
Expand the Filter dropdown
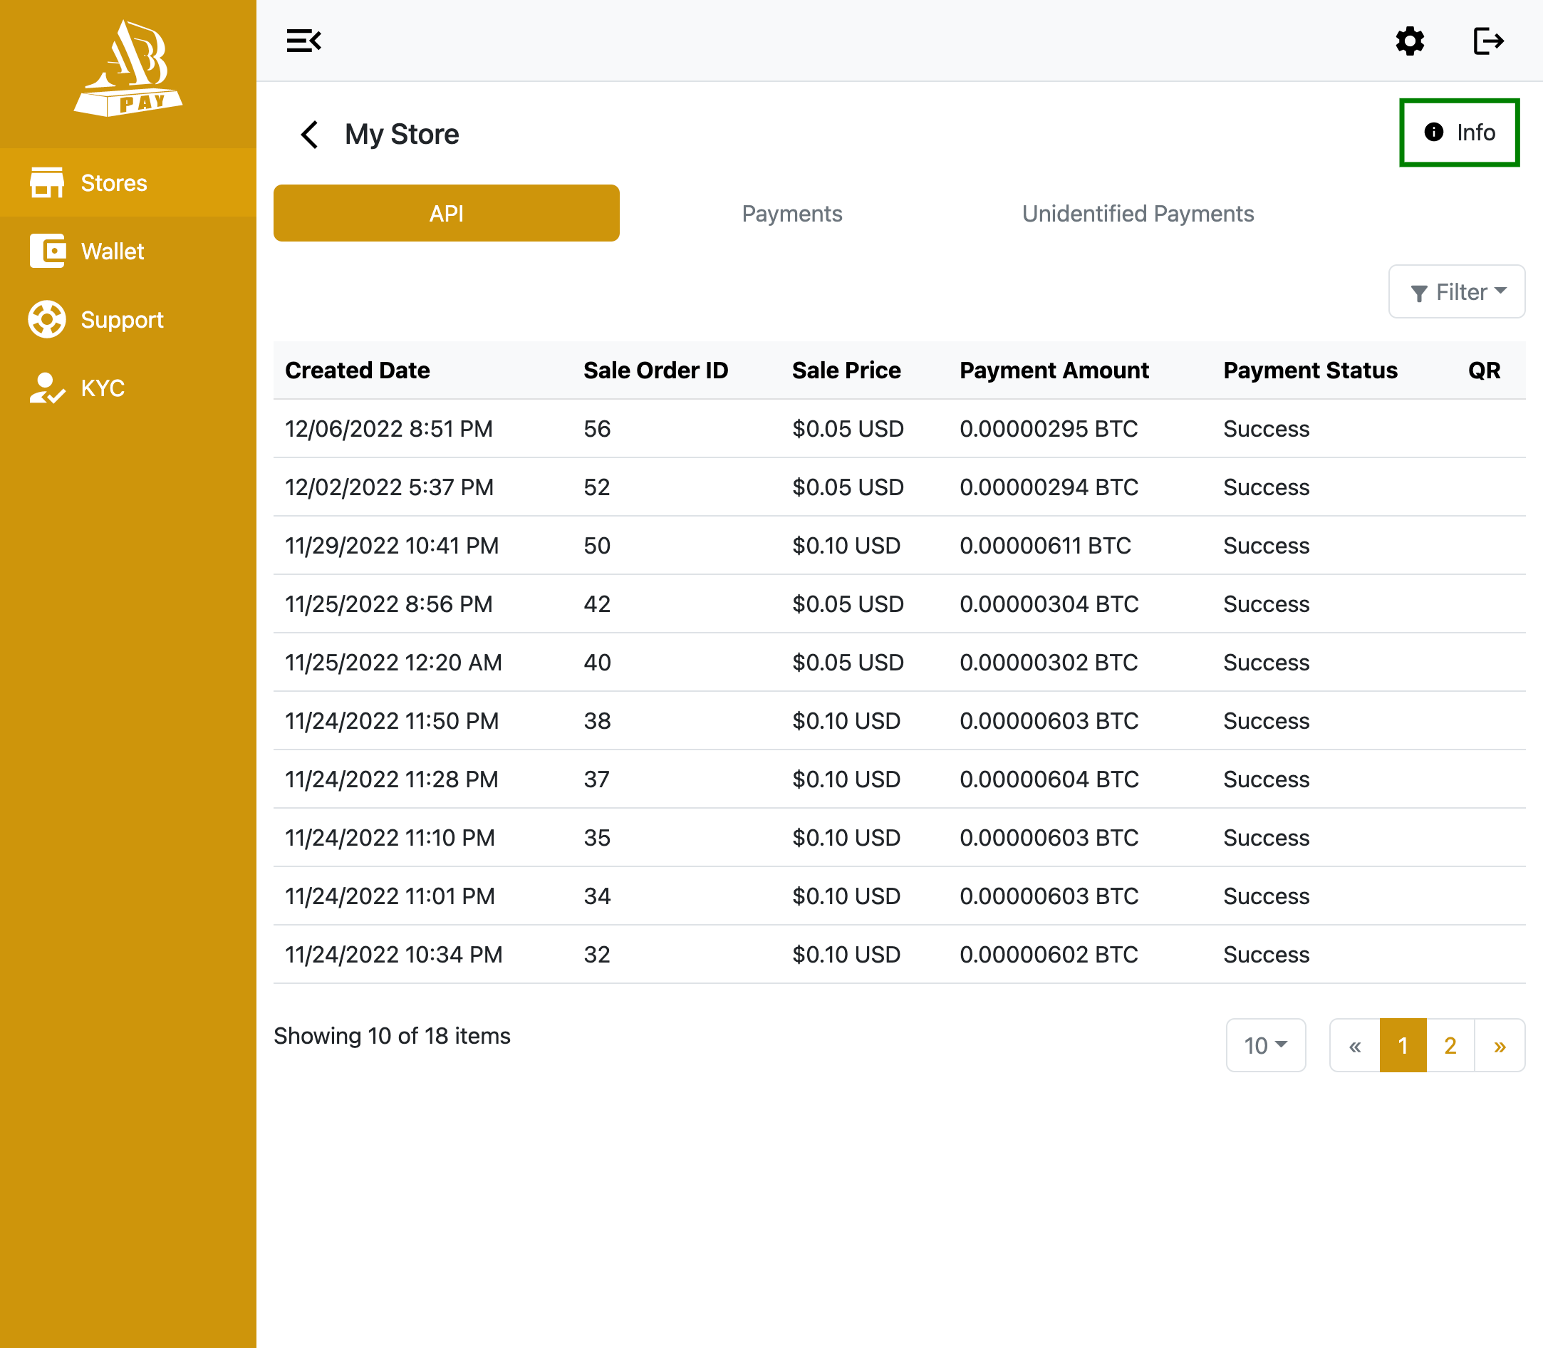1457,292
